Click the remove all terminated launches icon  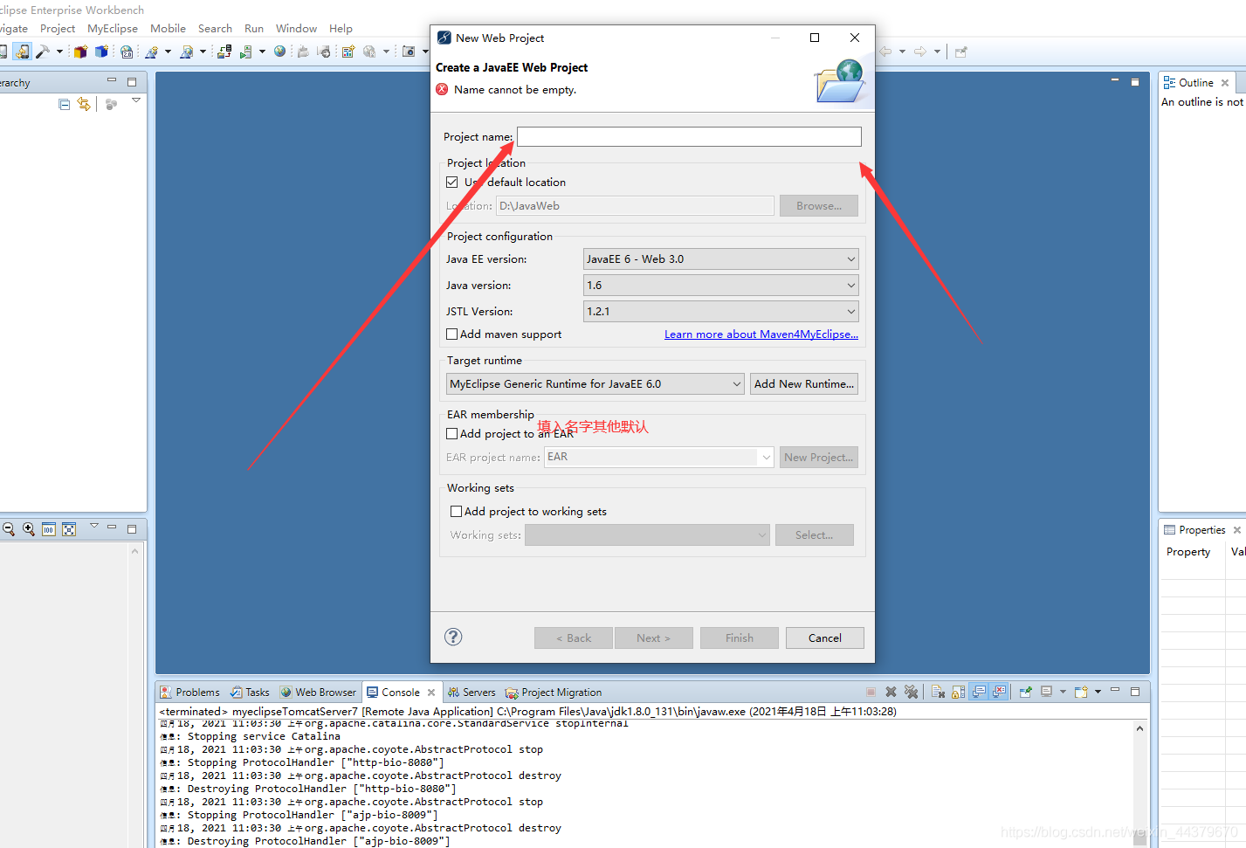tap(912, 692)
